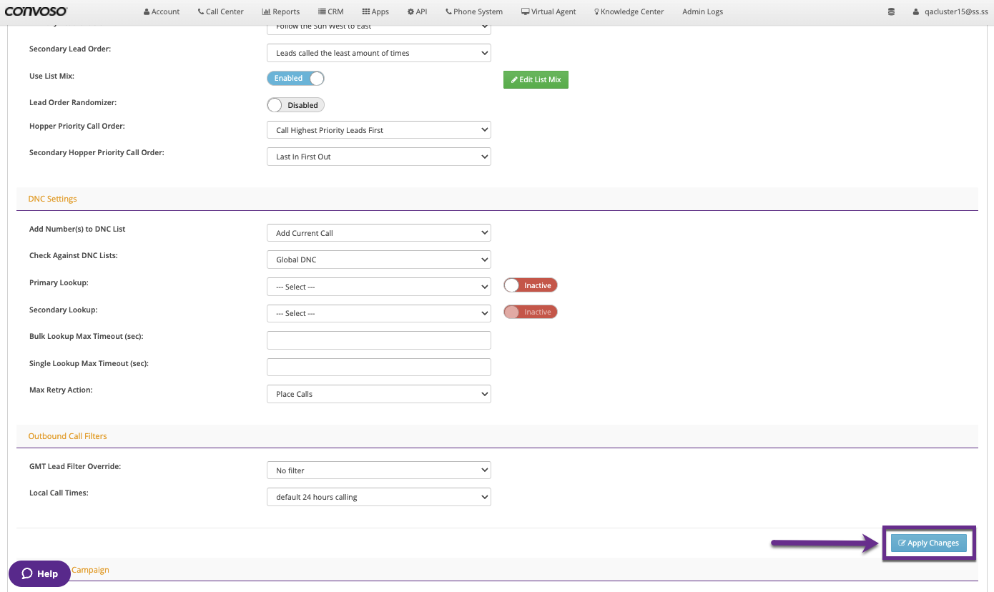994x592 pixels.
Task: Open the Reports menu
Action: click(x=281, y=11)
